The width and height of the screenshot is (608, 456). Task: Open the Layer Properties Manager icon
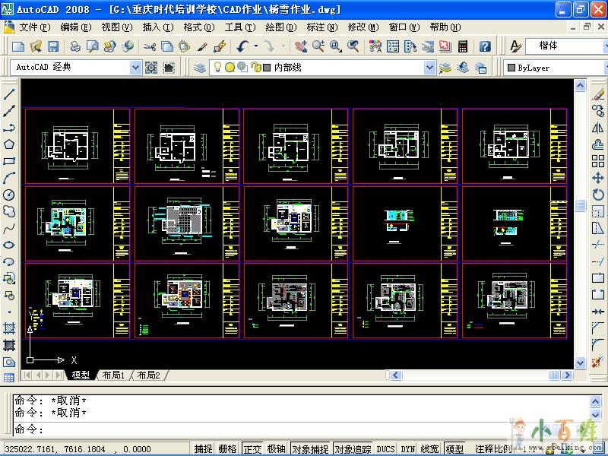click(x=200, y=68)
